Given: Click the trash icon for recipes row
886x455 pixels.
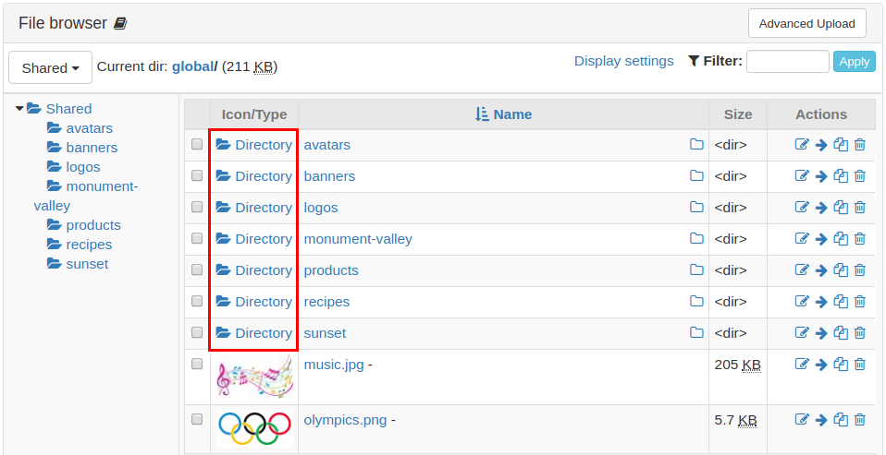Looking at the screenshot, I should click(x=859, y=302).
